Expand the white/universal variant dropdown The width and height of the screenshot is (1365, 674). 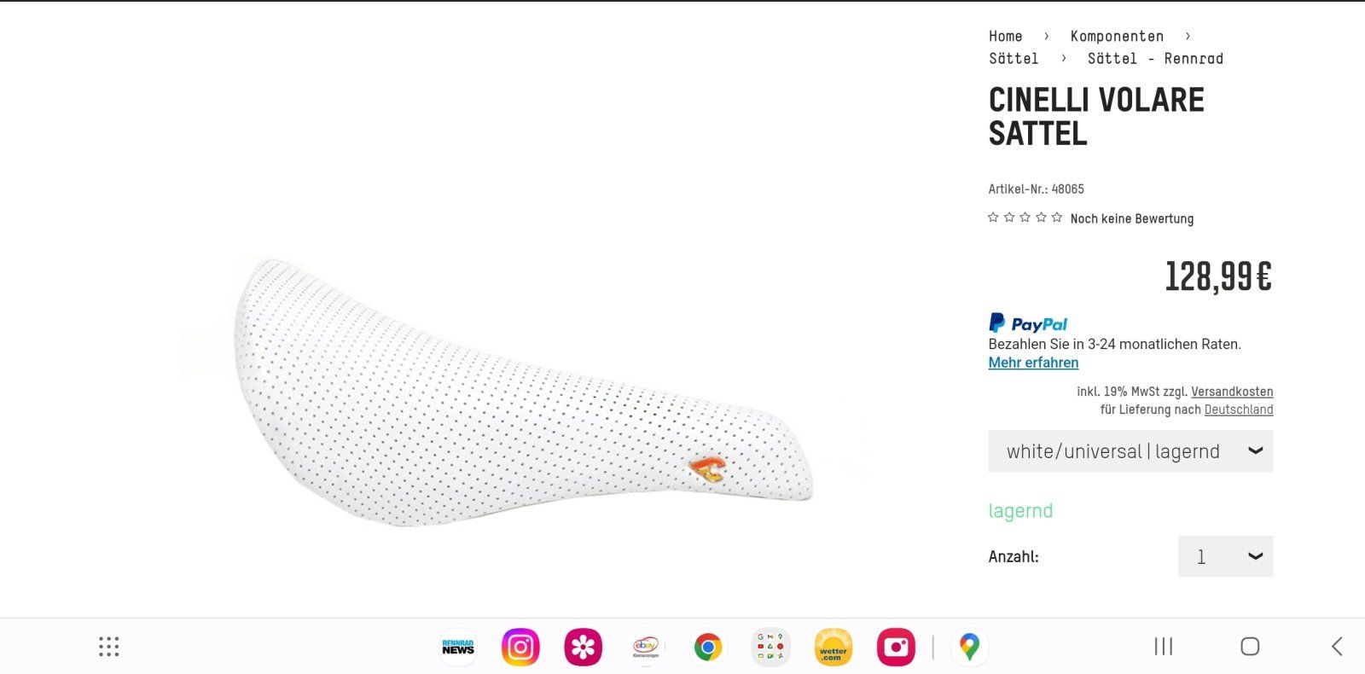tap(1130, 451)
